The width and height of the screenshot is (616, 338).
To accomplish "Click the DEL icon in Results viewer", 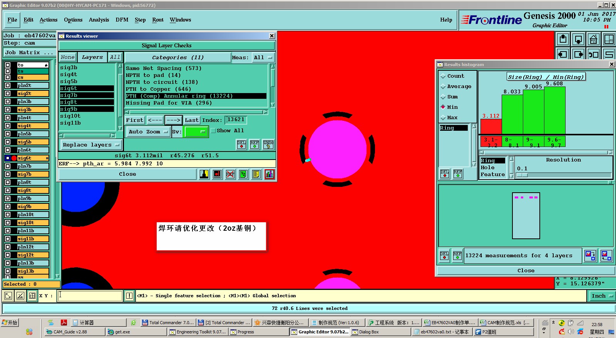I will click(x=241, y=145).
